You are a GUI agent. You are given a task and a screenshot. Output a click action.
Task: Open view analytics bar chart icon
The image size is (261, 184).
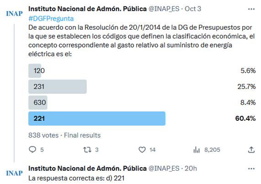point(197,150)
